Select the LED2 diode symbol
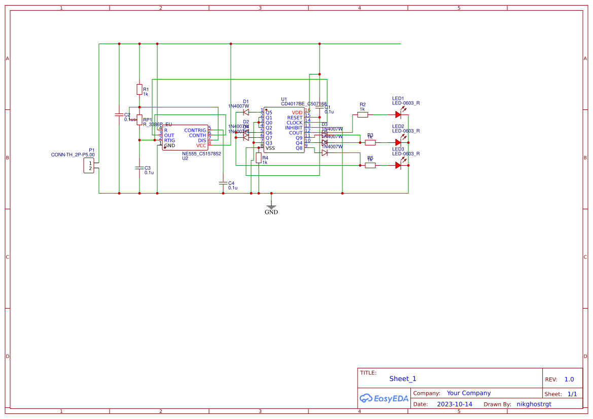 pyautogui.click(x=398, y=142)
